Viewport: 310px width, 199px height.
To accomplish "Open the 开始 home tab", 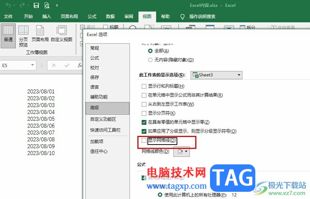I will (28, 17).
